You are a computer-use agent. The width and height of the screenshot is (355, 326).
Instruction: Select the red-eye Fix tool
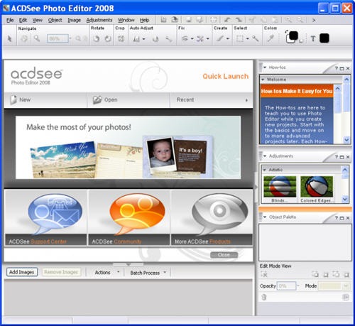click(185, 38)
